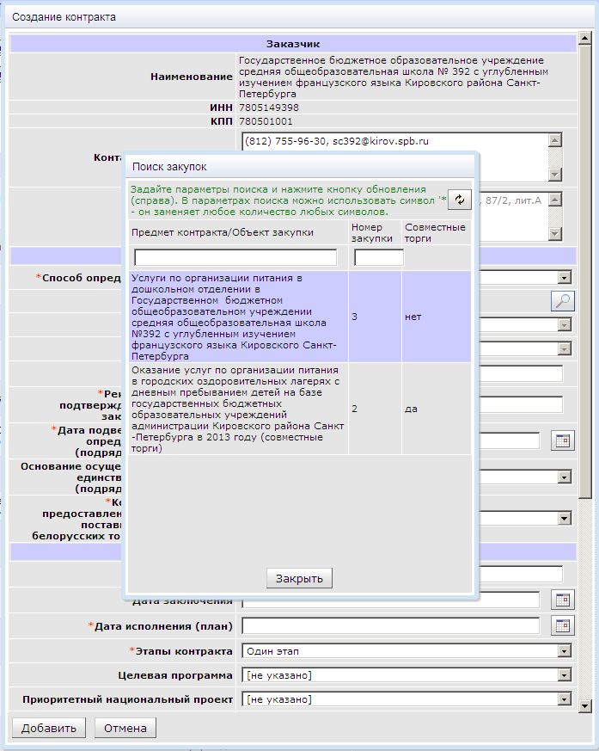Click the ИНН value 7805149398

tap(269, 108)
